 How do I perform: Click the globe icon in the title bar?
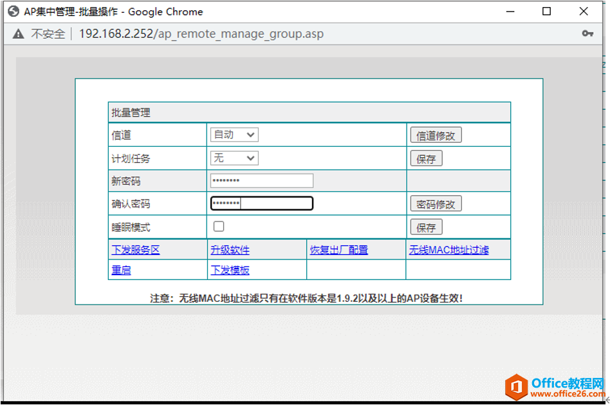(x=14, y=12)
